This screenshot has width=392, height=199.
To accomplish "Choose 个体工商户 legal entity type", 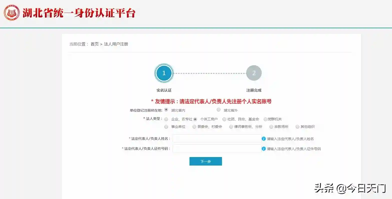I will (x=195, y=119).
